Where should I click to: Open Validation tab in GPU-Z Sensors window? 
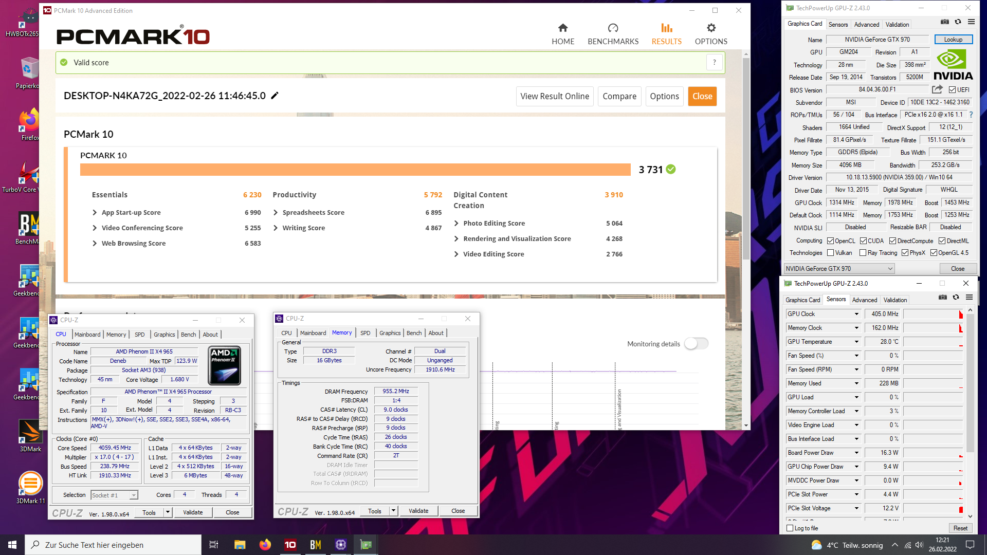coord(895,300)
